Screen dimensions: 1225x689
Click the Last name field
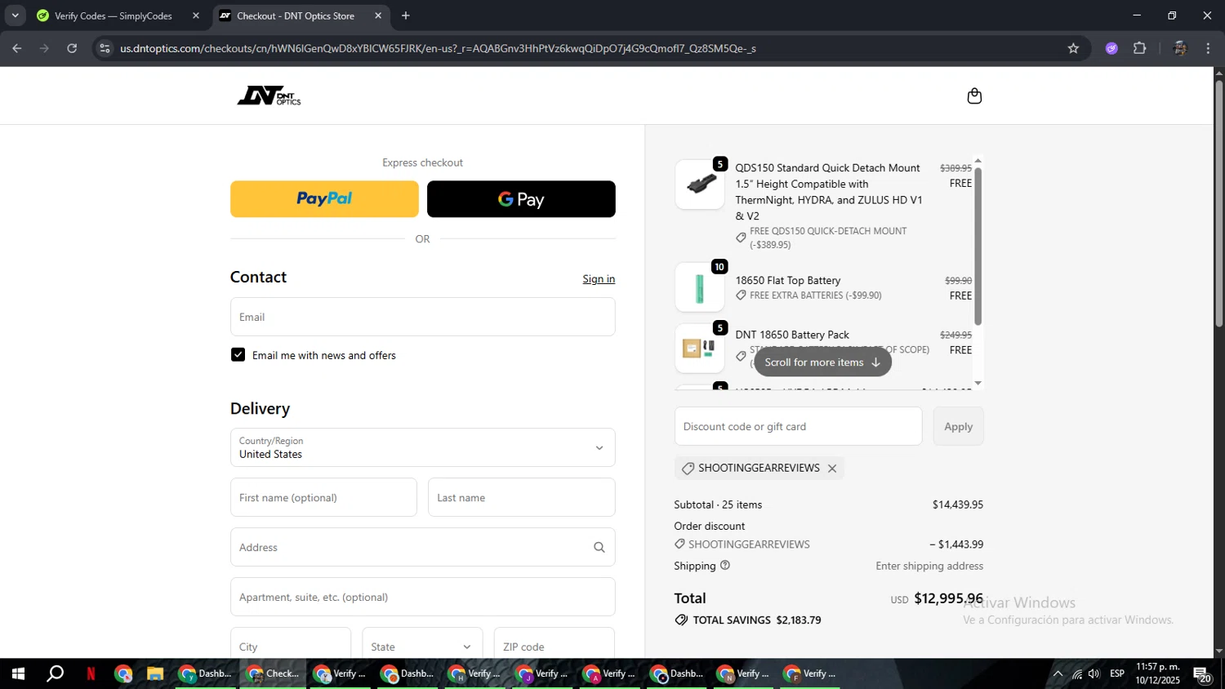coord(522,497)
